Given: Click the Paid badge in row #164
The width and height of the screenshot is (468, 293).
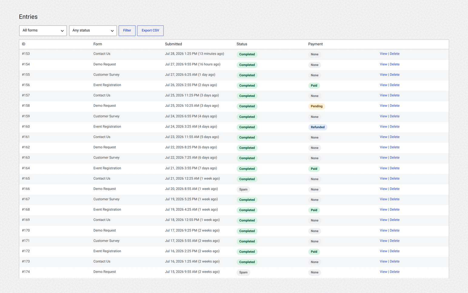Looking at the screenshot, I should 314,169.
